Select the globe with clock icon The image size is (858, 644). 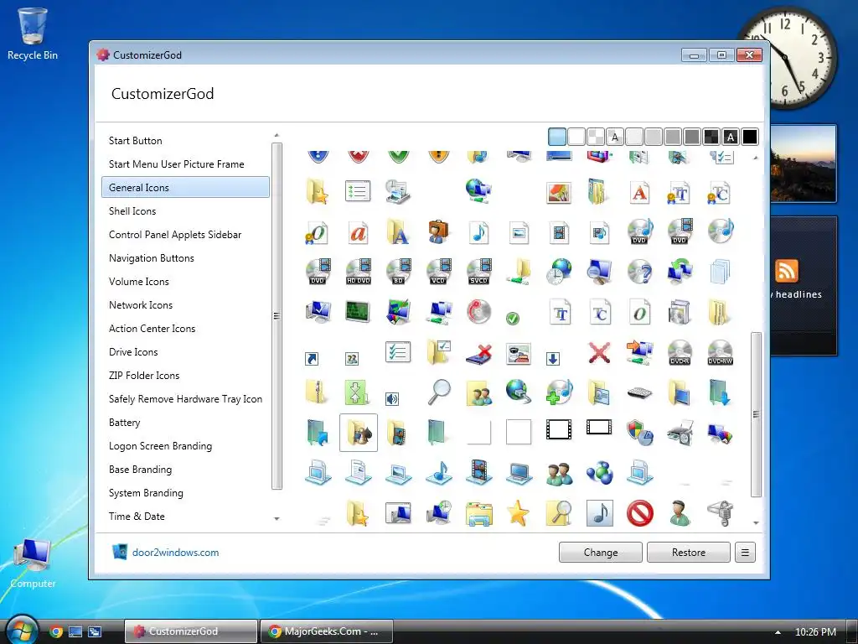(x=559, y=272)
